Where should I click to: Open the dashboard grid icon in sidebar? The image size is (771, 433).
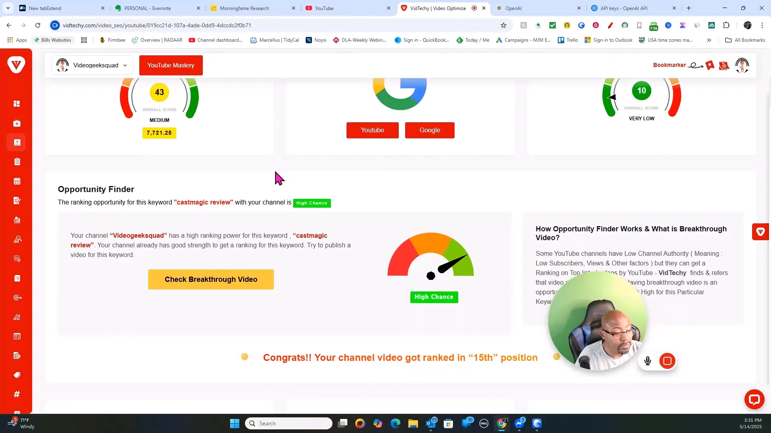pos(17,104)
